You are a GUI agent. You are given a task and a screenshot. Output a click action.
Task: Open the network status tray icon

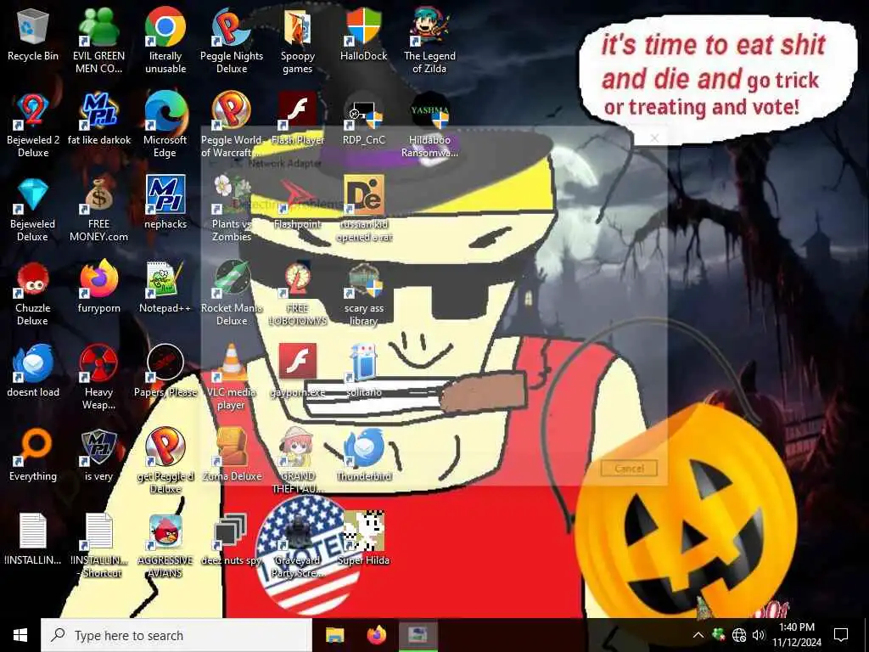739,635
